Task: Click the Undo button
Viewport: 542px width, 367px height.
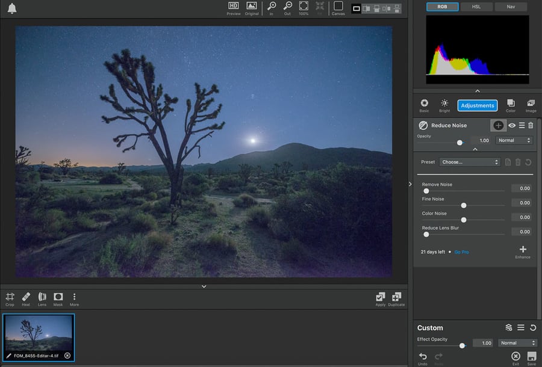Action: (422, 359)
